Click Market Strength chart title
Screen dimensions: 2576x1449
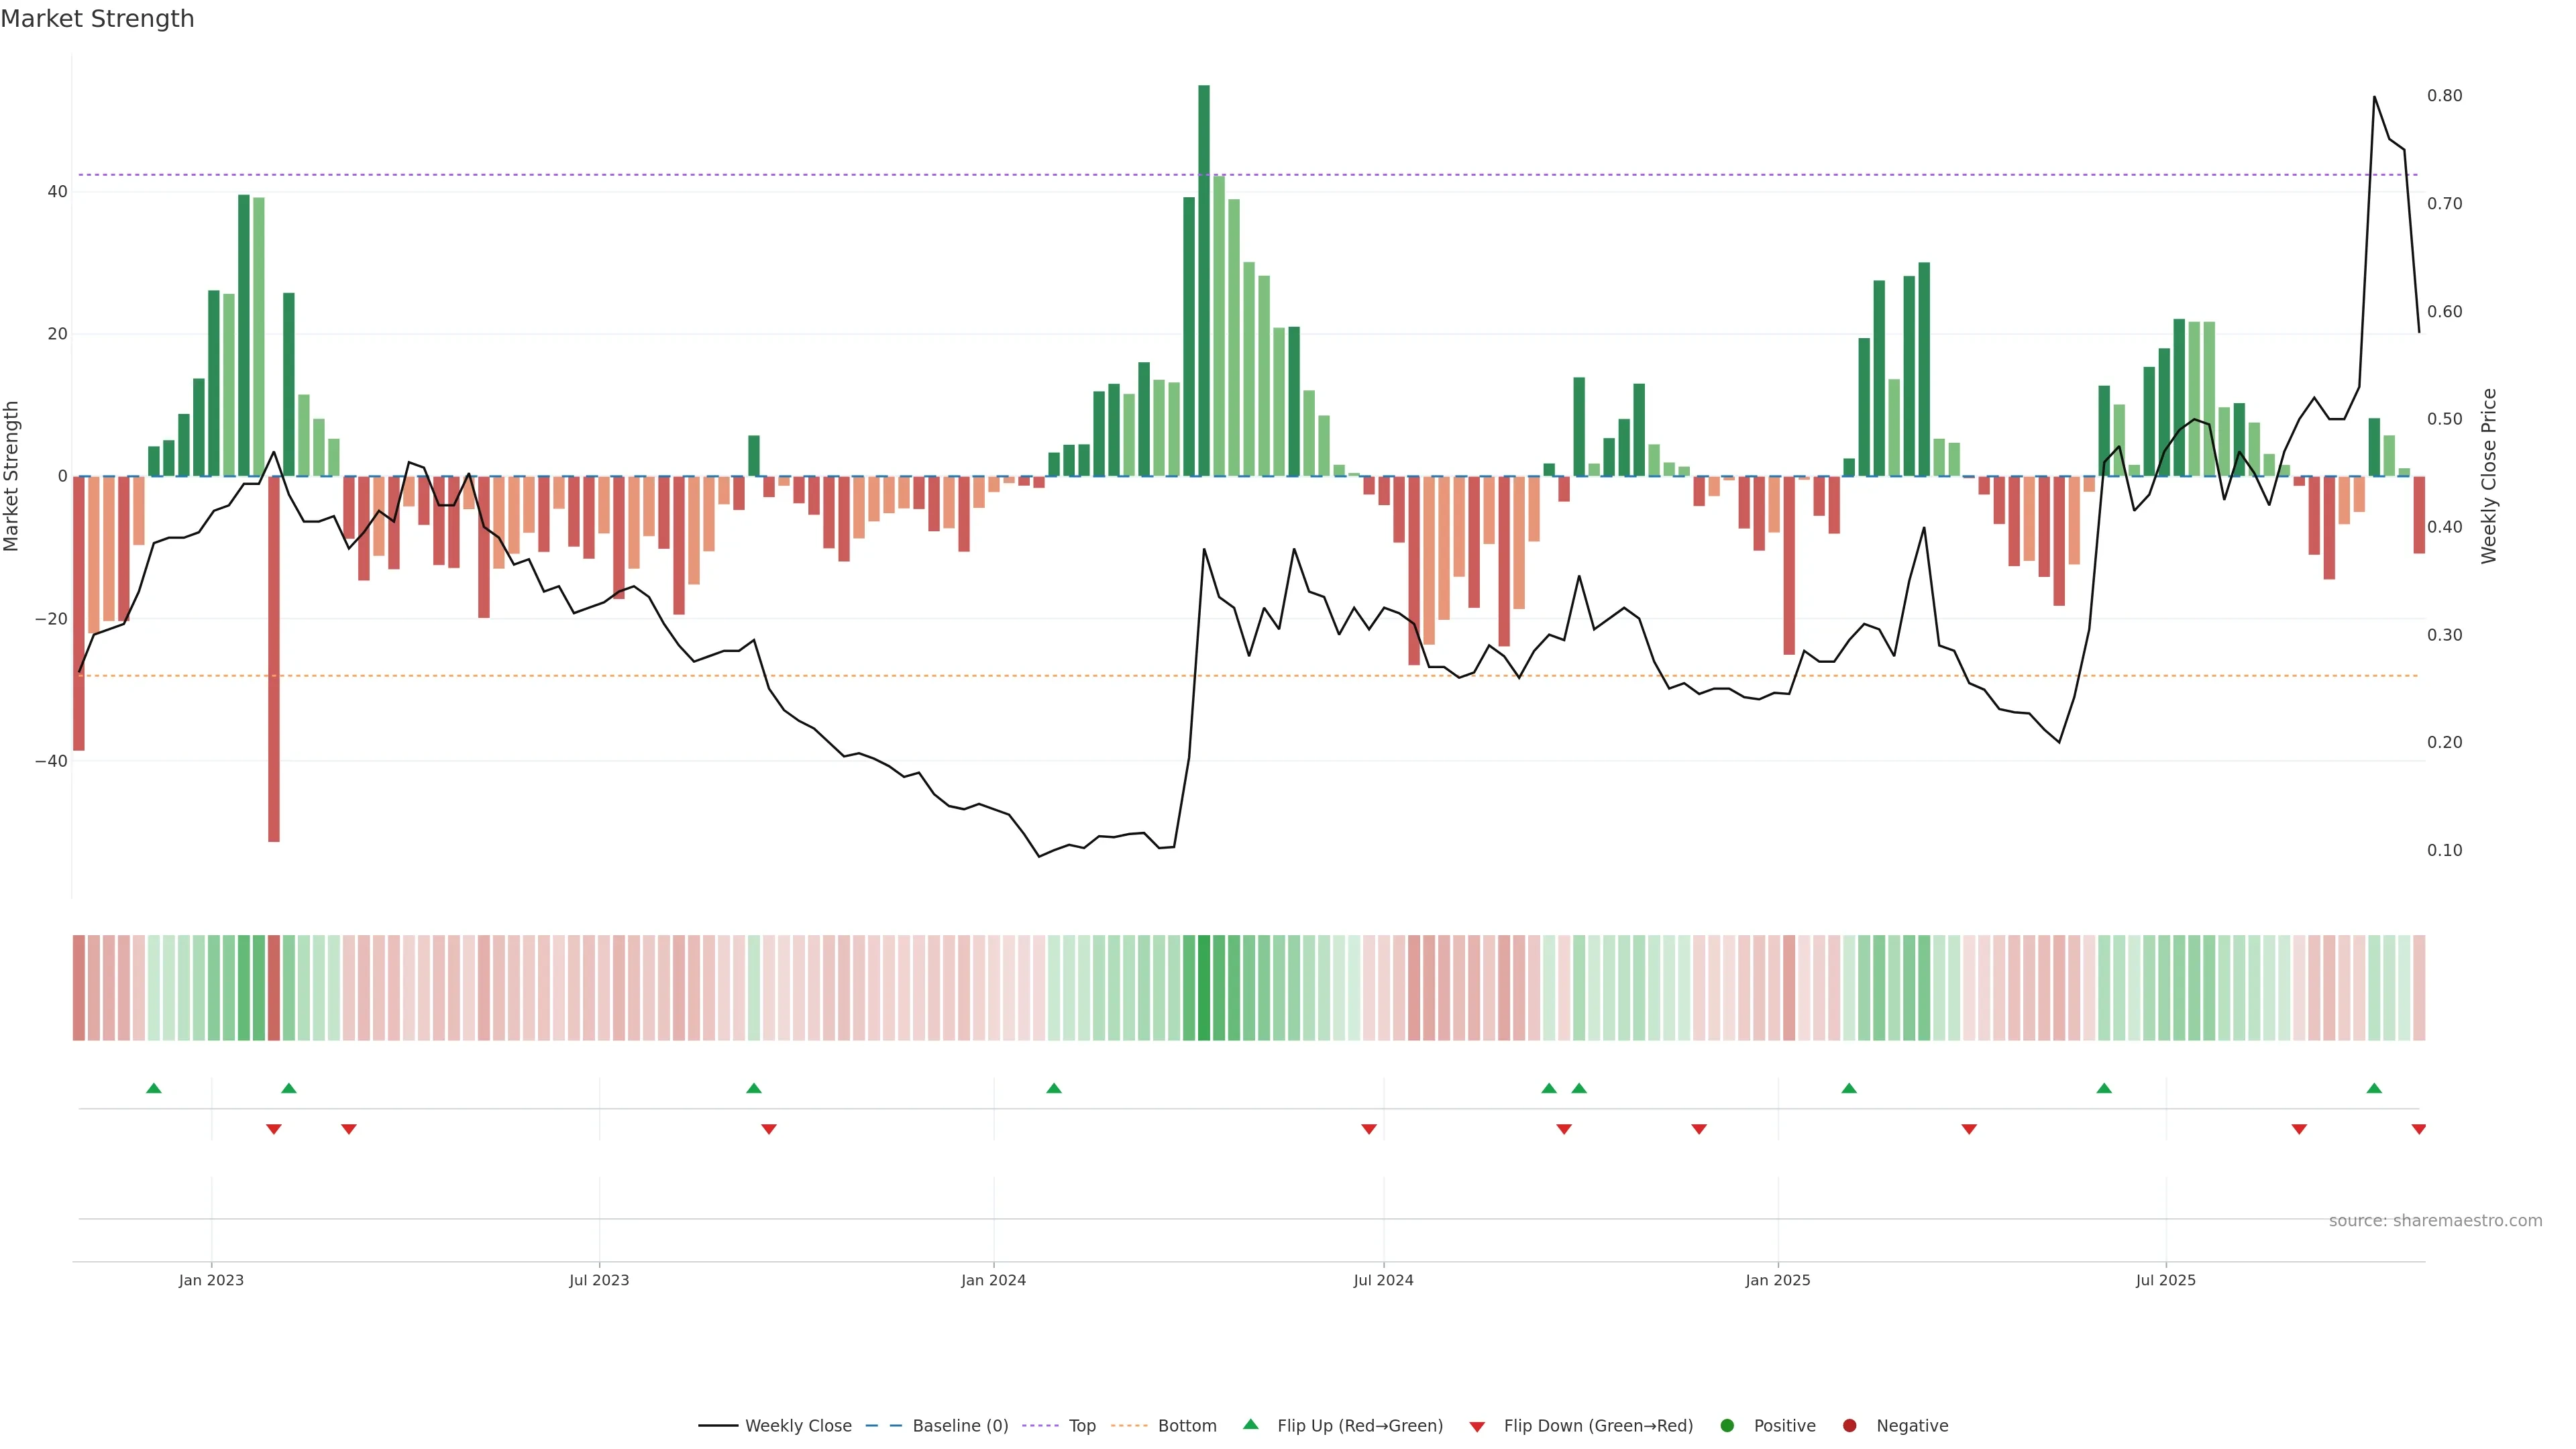(97, 19)
